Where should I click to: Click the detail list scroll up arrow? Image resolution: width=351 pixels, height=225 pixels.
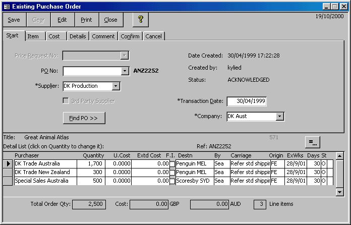pyautogui.click(x=340, y=156)
